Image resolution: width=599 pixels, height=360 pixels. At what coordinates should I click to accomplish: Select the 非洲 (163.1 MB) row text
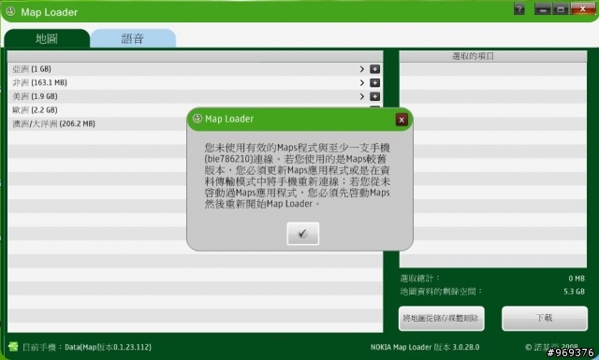[x=39, y=83]
